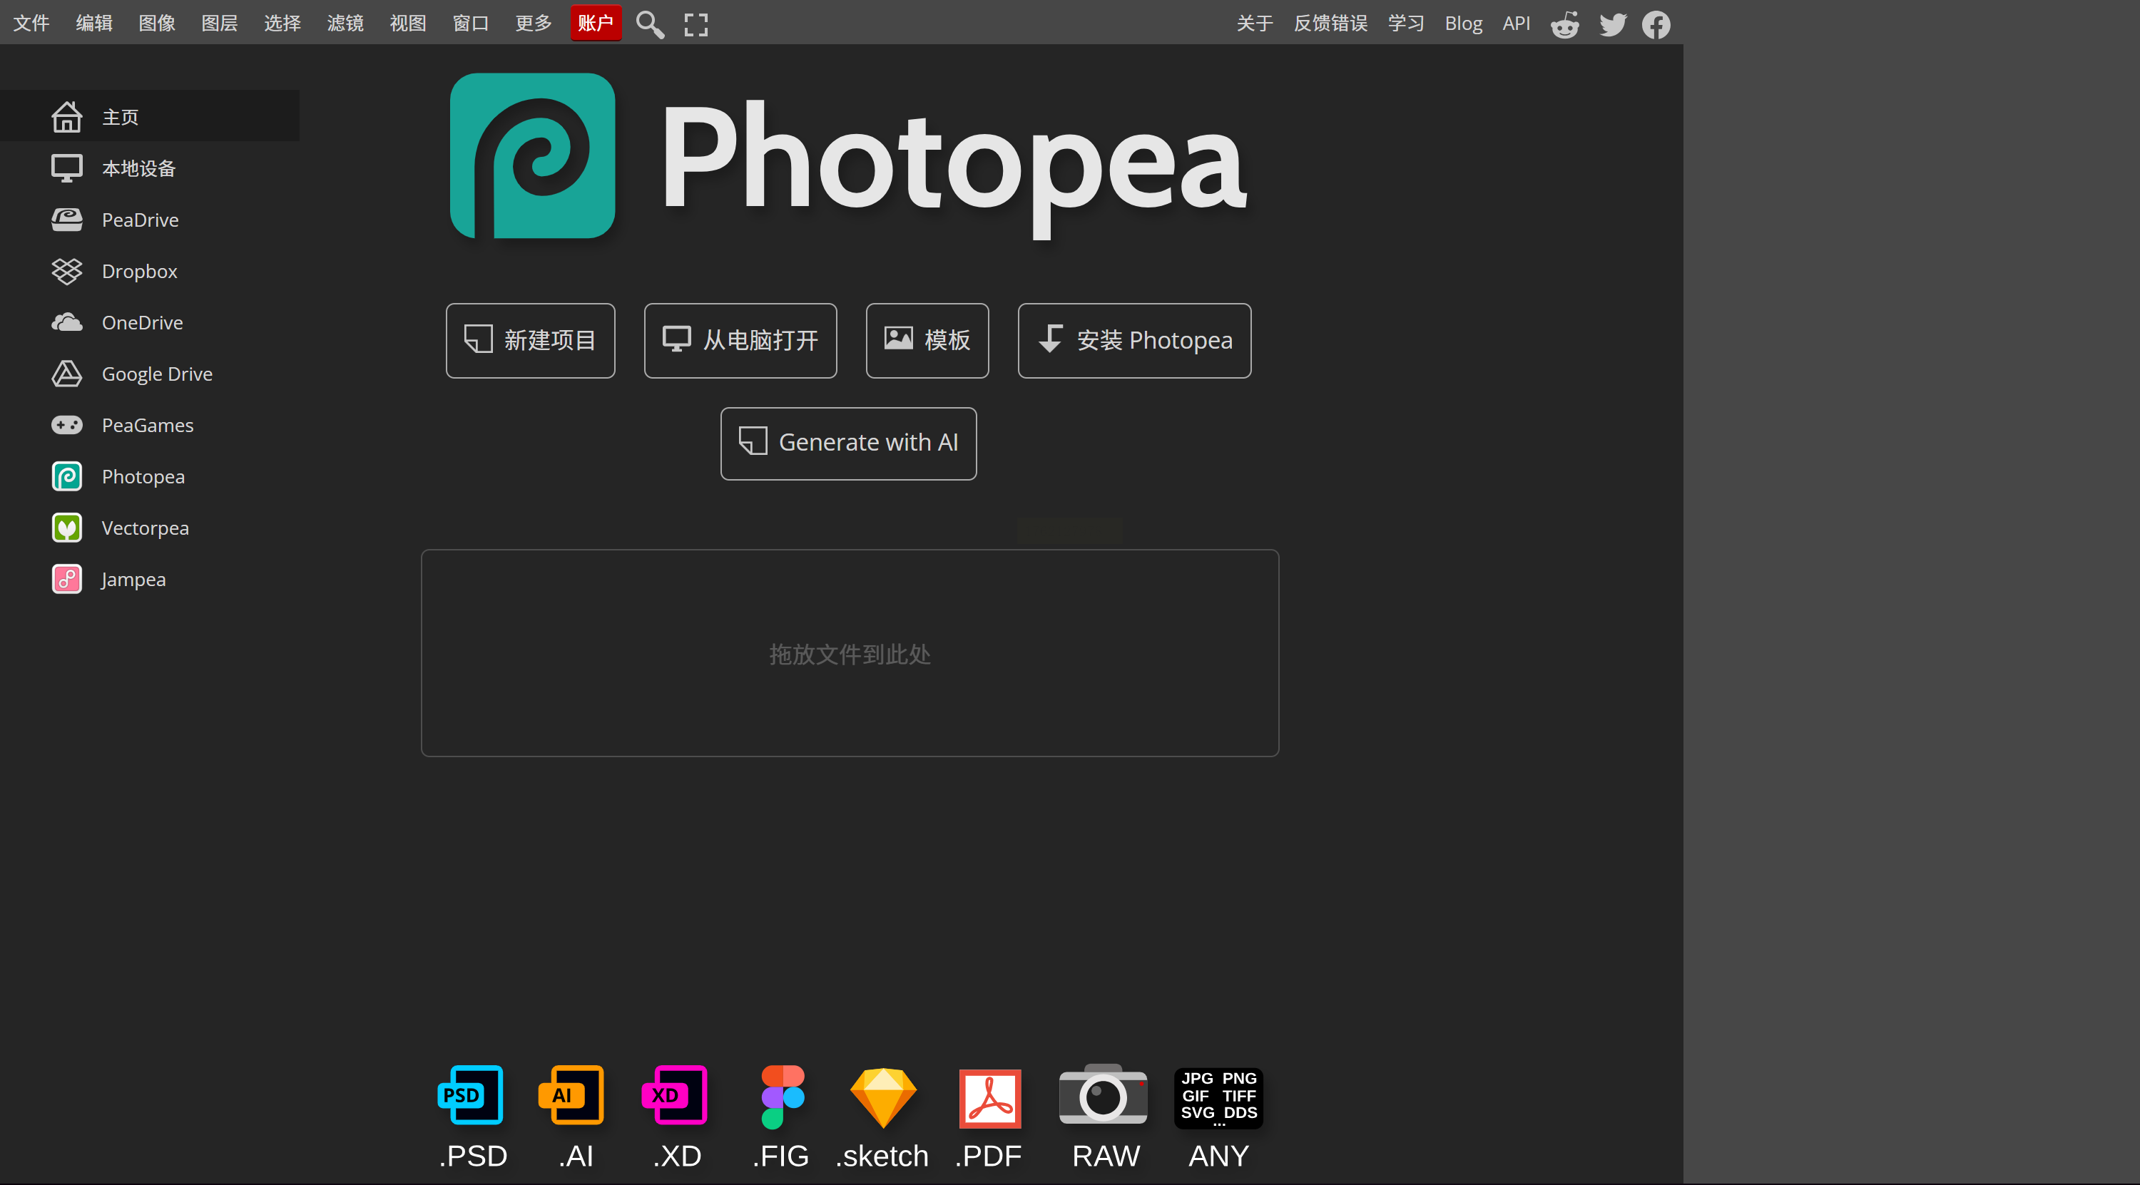This screenshot has height=1185, width=2140.
Task: Open Google Drive in sidebar
Action: coord(156,374)
